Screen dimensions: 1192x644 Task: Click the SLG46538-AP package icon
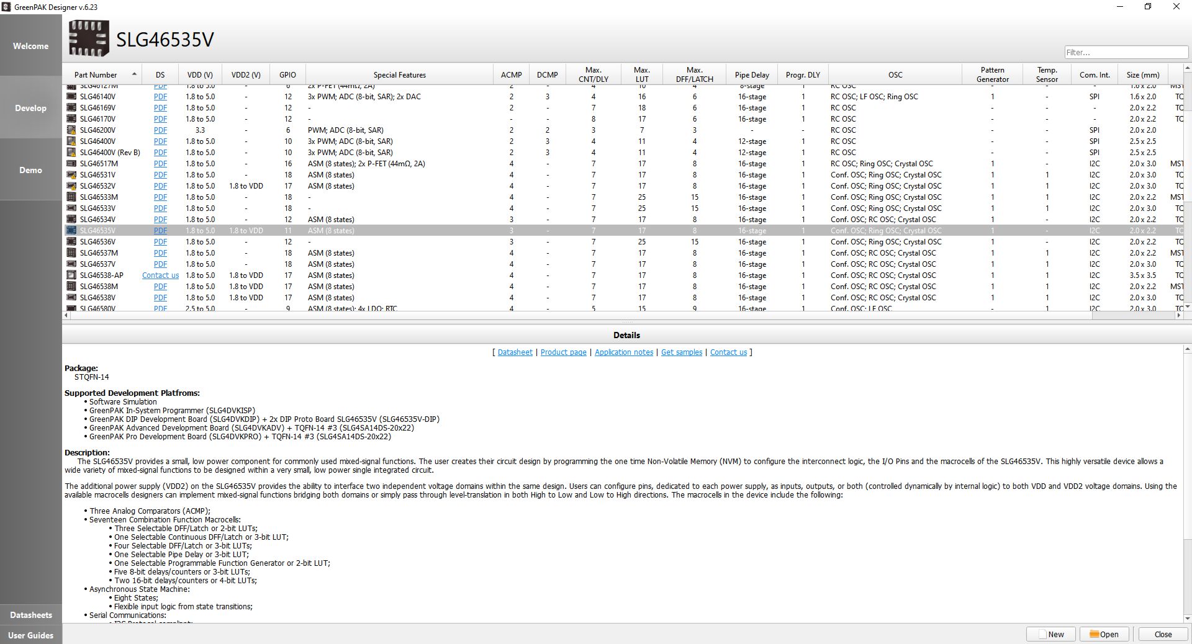71,275
